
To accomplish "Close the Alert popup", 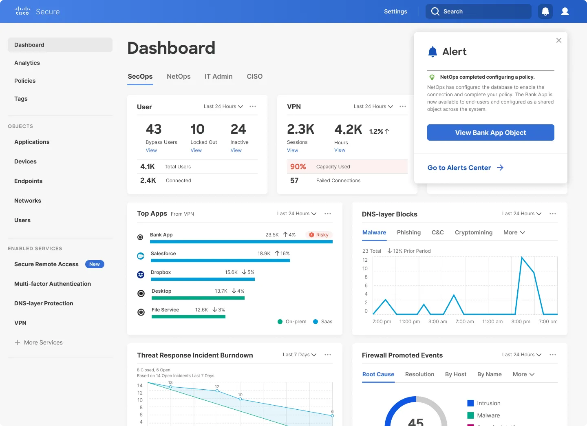I will [559, 40].
